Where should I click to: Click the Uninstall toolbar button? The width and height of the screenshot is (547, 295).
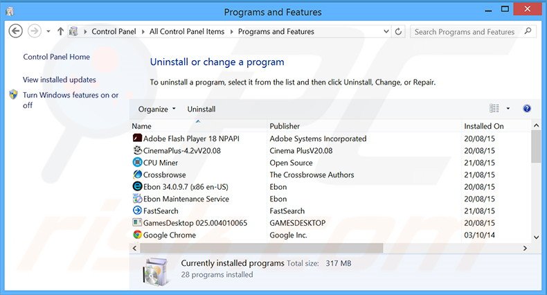point(201,109)
